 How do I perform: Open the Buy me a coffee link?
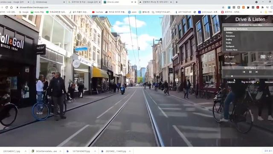pos(248,82)
